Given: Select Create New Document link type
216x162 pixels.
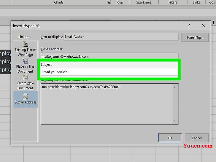Looking at the screenshot, I should [25, 82].
